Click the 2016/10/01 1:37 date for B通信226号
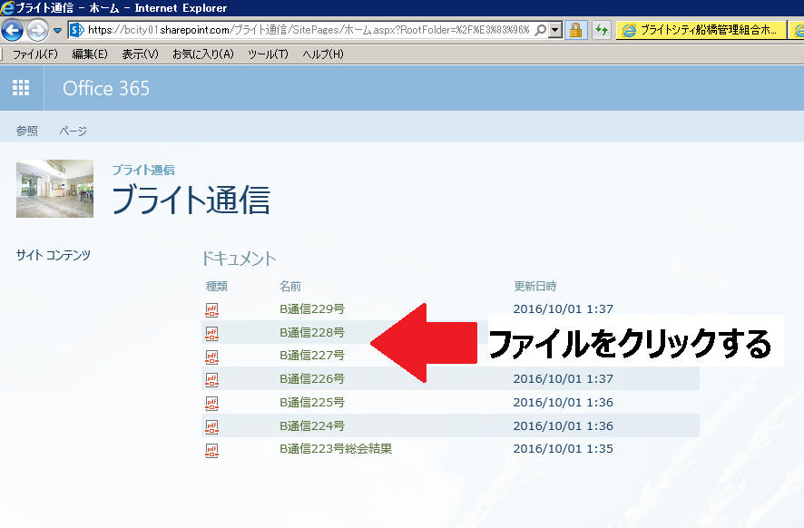Screen dimensions: 804x528 (x=563, y=378)
